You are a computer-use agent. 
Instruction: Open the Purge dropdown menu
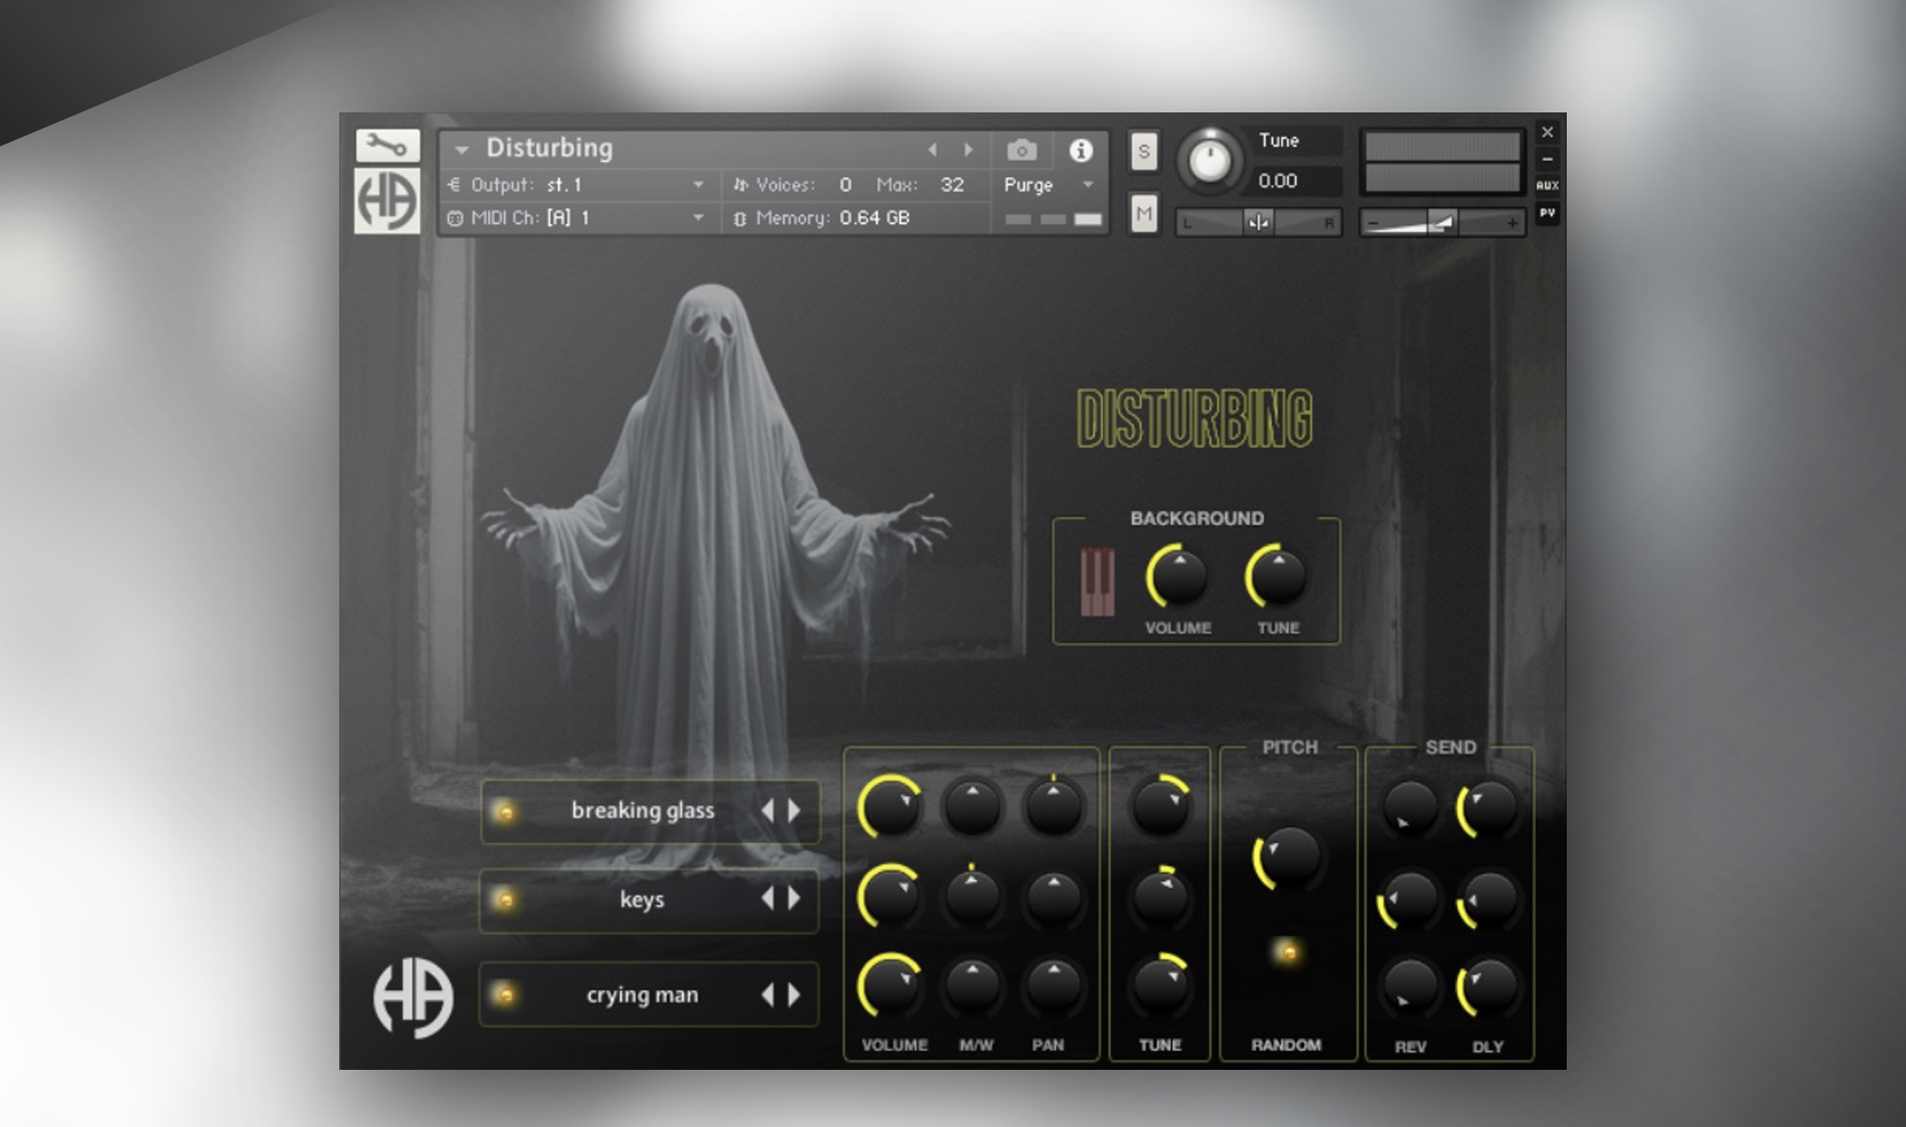click(1048, 185)
